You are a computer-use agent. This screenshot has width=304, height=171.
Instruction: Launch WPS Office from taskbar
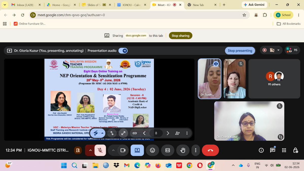tap(179, 165)
